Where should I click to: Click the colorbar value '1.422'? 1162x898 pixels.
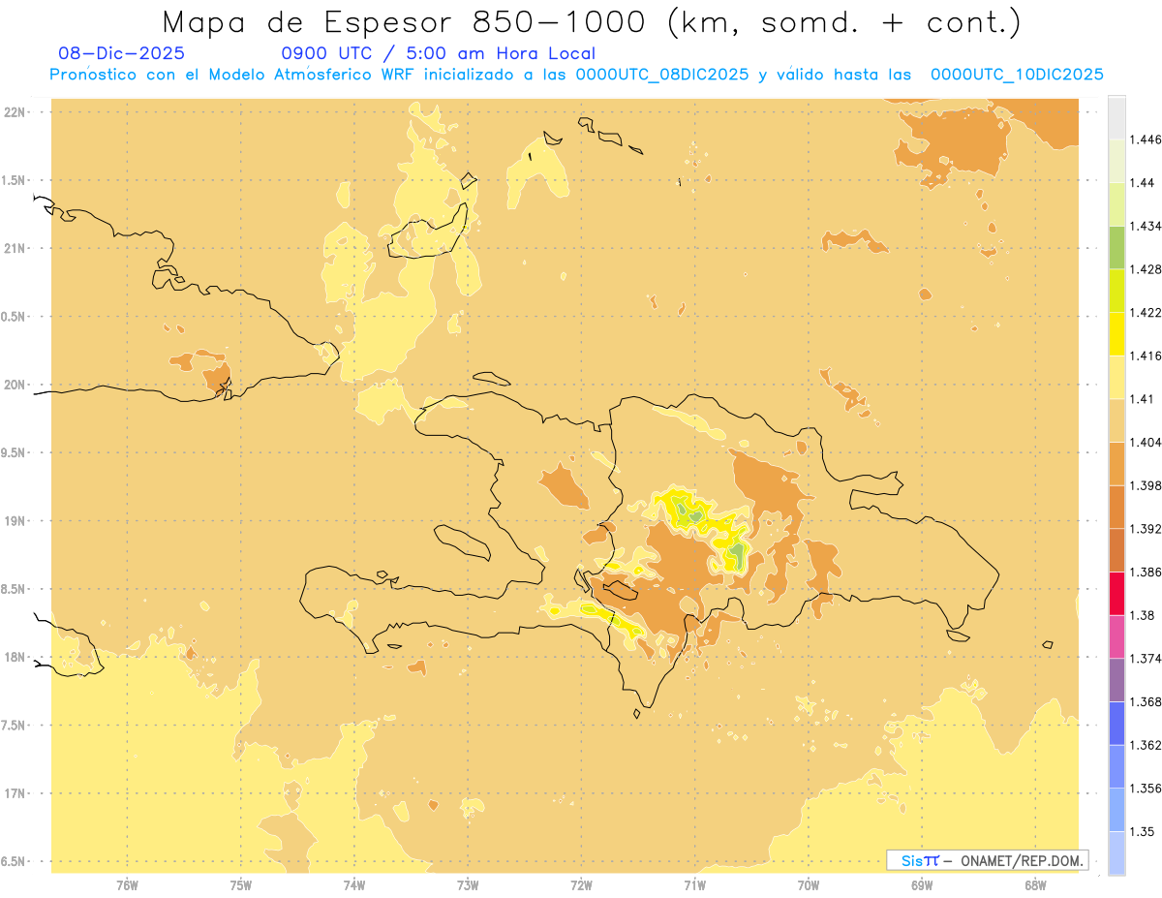click(1145, 313)
